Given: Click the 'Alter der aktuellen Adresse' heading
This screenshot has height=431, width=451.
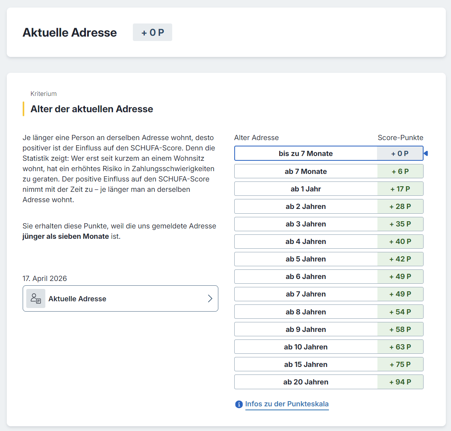Looking at the screenshot, I should (x=92, y=109).
